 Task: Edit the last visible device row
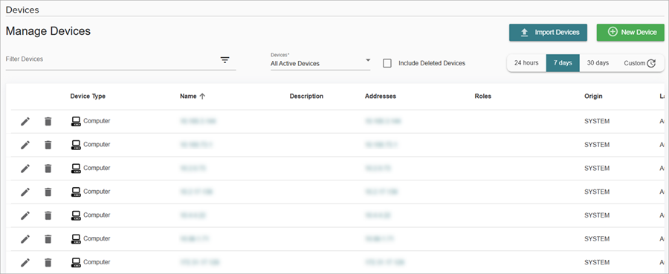coord(25,262)
